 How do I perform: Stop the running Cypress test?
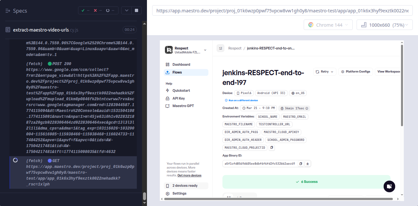tap(136, 10)
